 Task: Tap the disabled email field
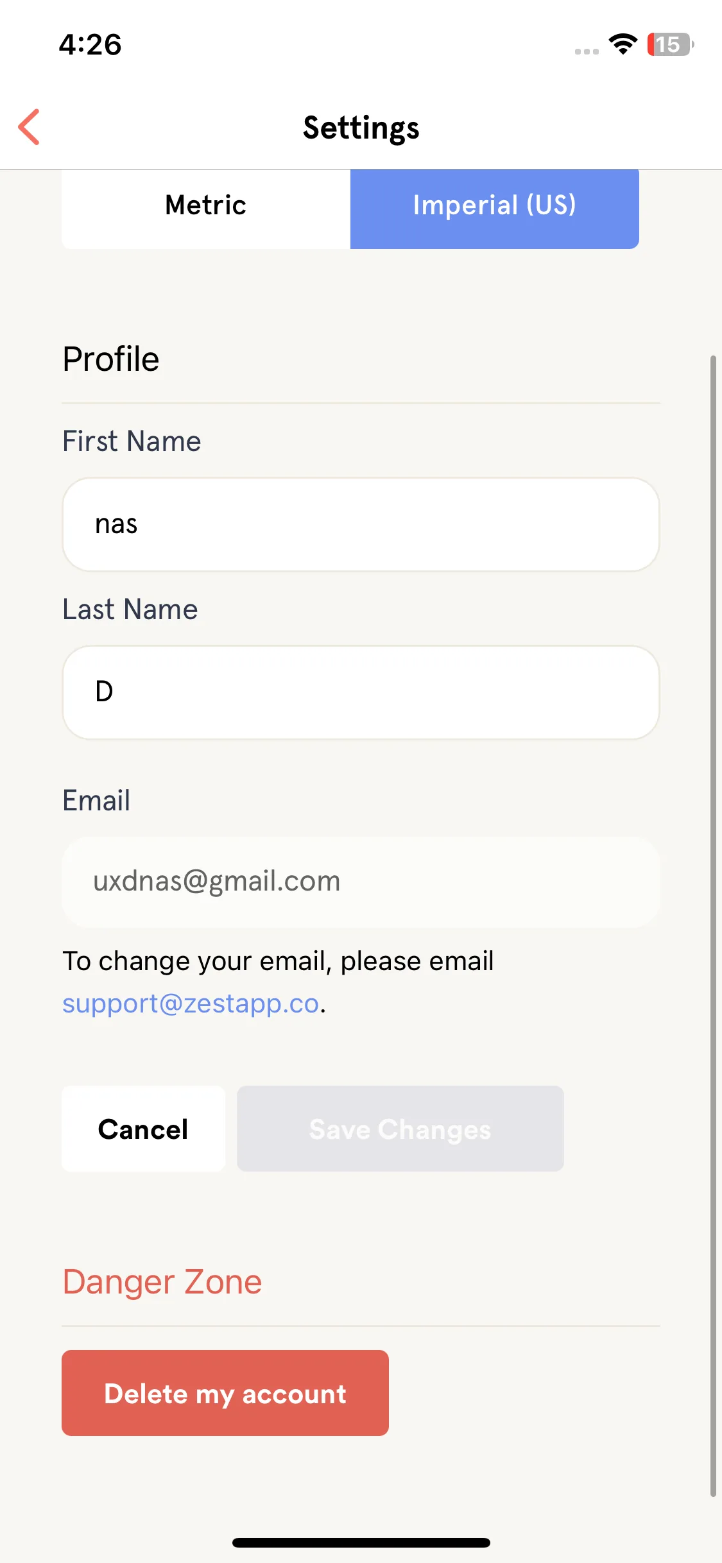point(361,882)
